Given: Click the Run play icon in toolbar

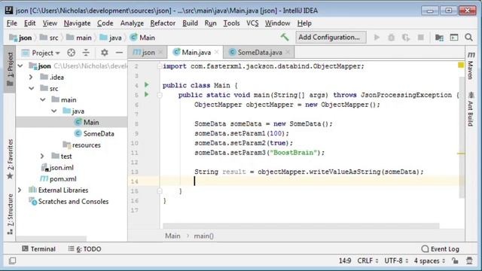Looking at the screenshot, I should click(x=377, y=38).
